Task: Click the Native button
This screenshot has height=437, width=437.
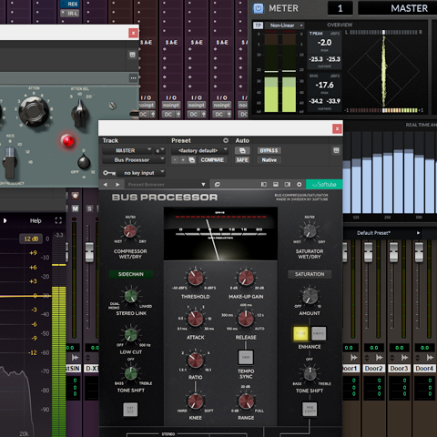Action: (269, 160)
